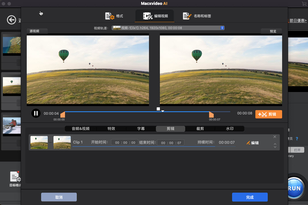Switch to the 格式 tab
308x205 pixels.
pos(114,16)
